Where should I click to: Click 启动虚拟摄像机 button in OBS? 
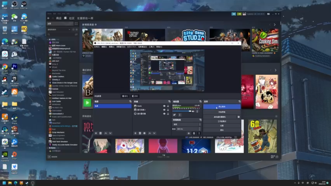coord(220,117)
